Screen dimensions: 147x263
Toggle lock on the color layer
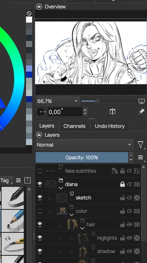tap(123, 211)
